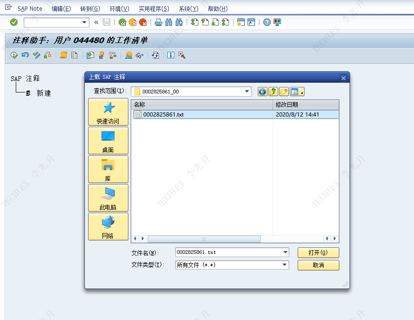Click the red Cancel icon
414x320 pixels.
[143, 22]
